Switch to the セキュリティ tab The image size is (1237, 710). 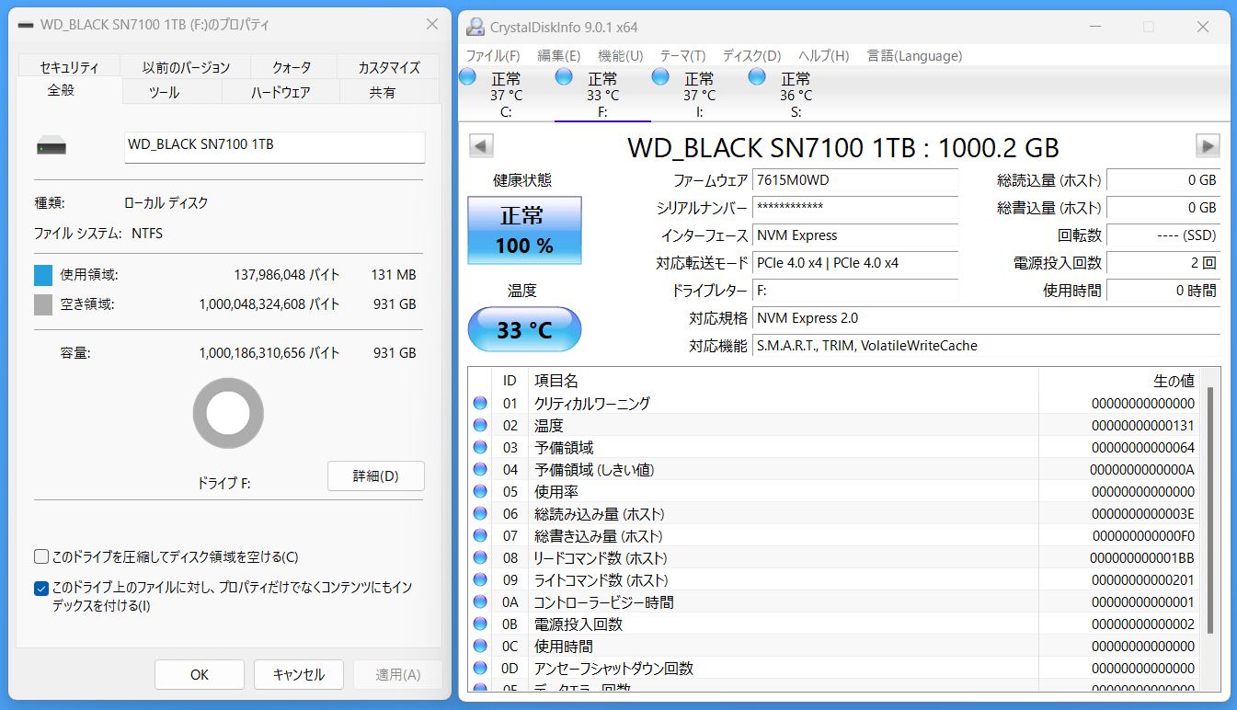tap(70, 67)
